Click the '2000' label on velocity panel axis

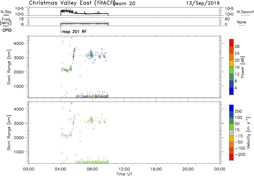(x=19, y=138)
